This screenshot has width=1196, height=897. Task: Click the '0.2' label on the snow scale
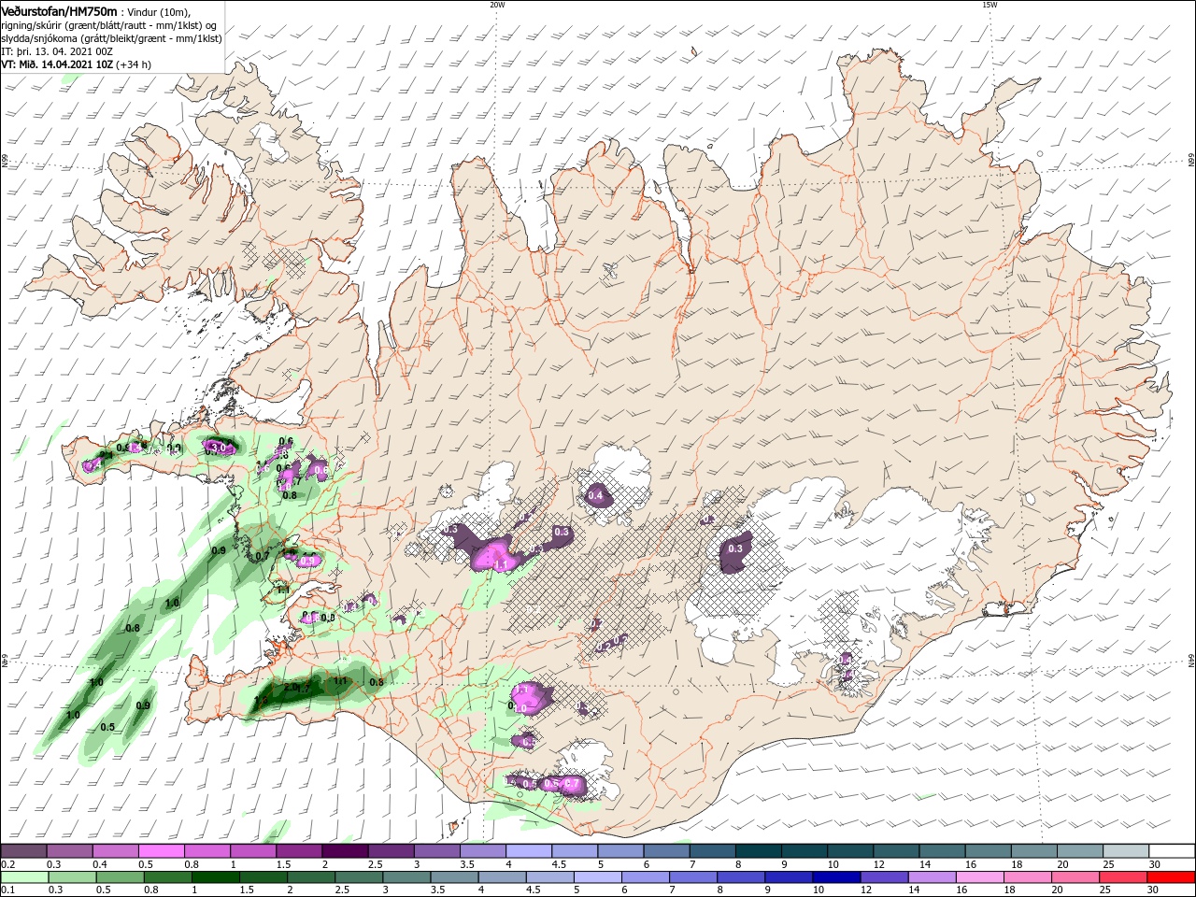8,864
